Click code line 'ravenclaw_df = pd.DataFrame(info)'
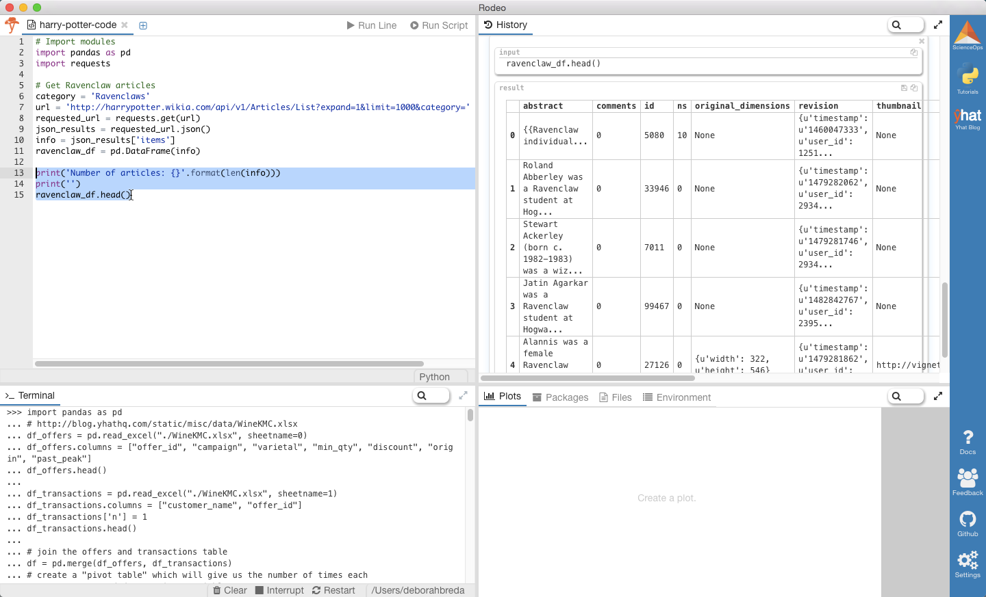986x597 pixels. pyautogui.click(x=118, y=151)
